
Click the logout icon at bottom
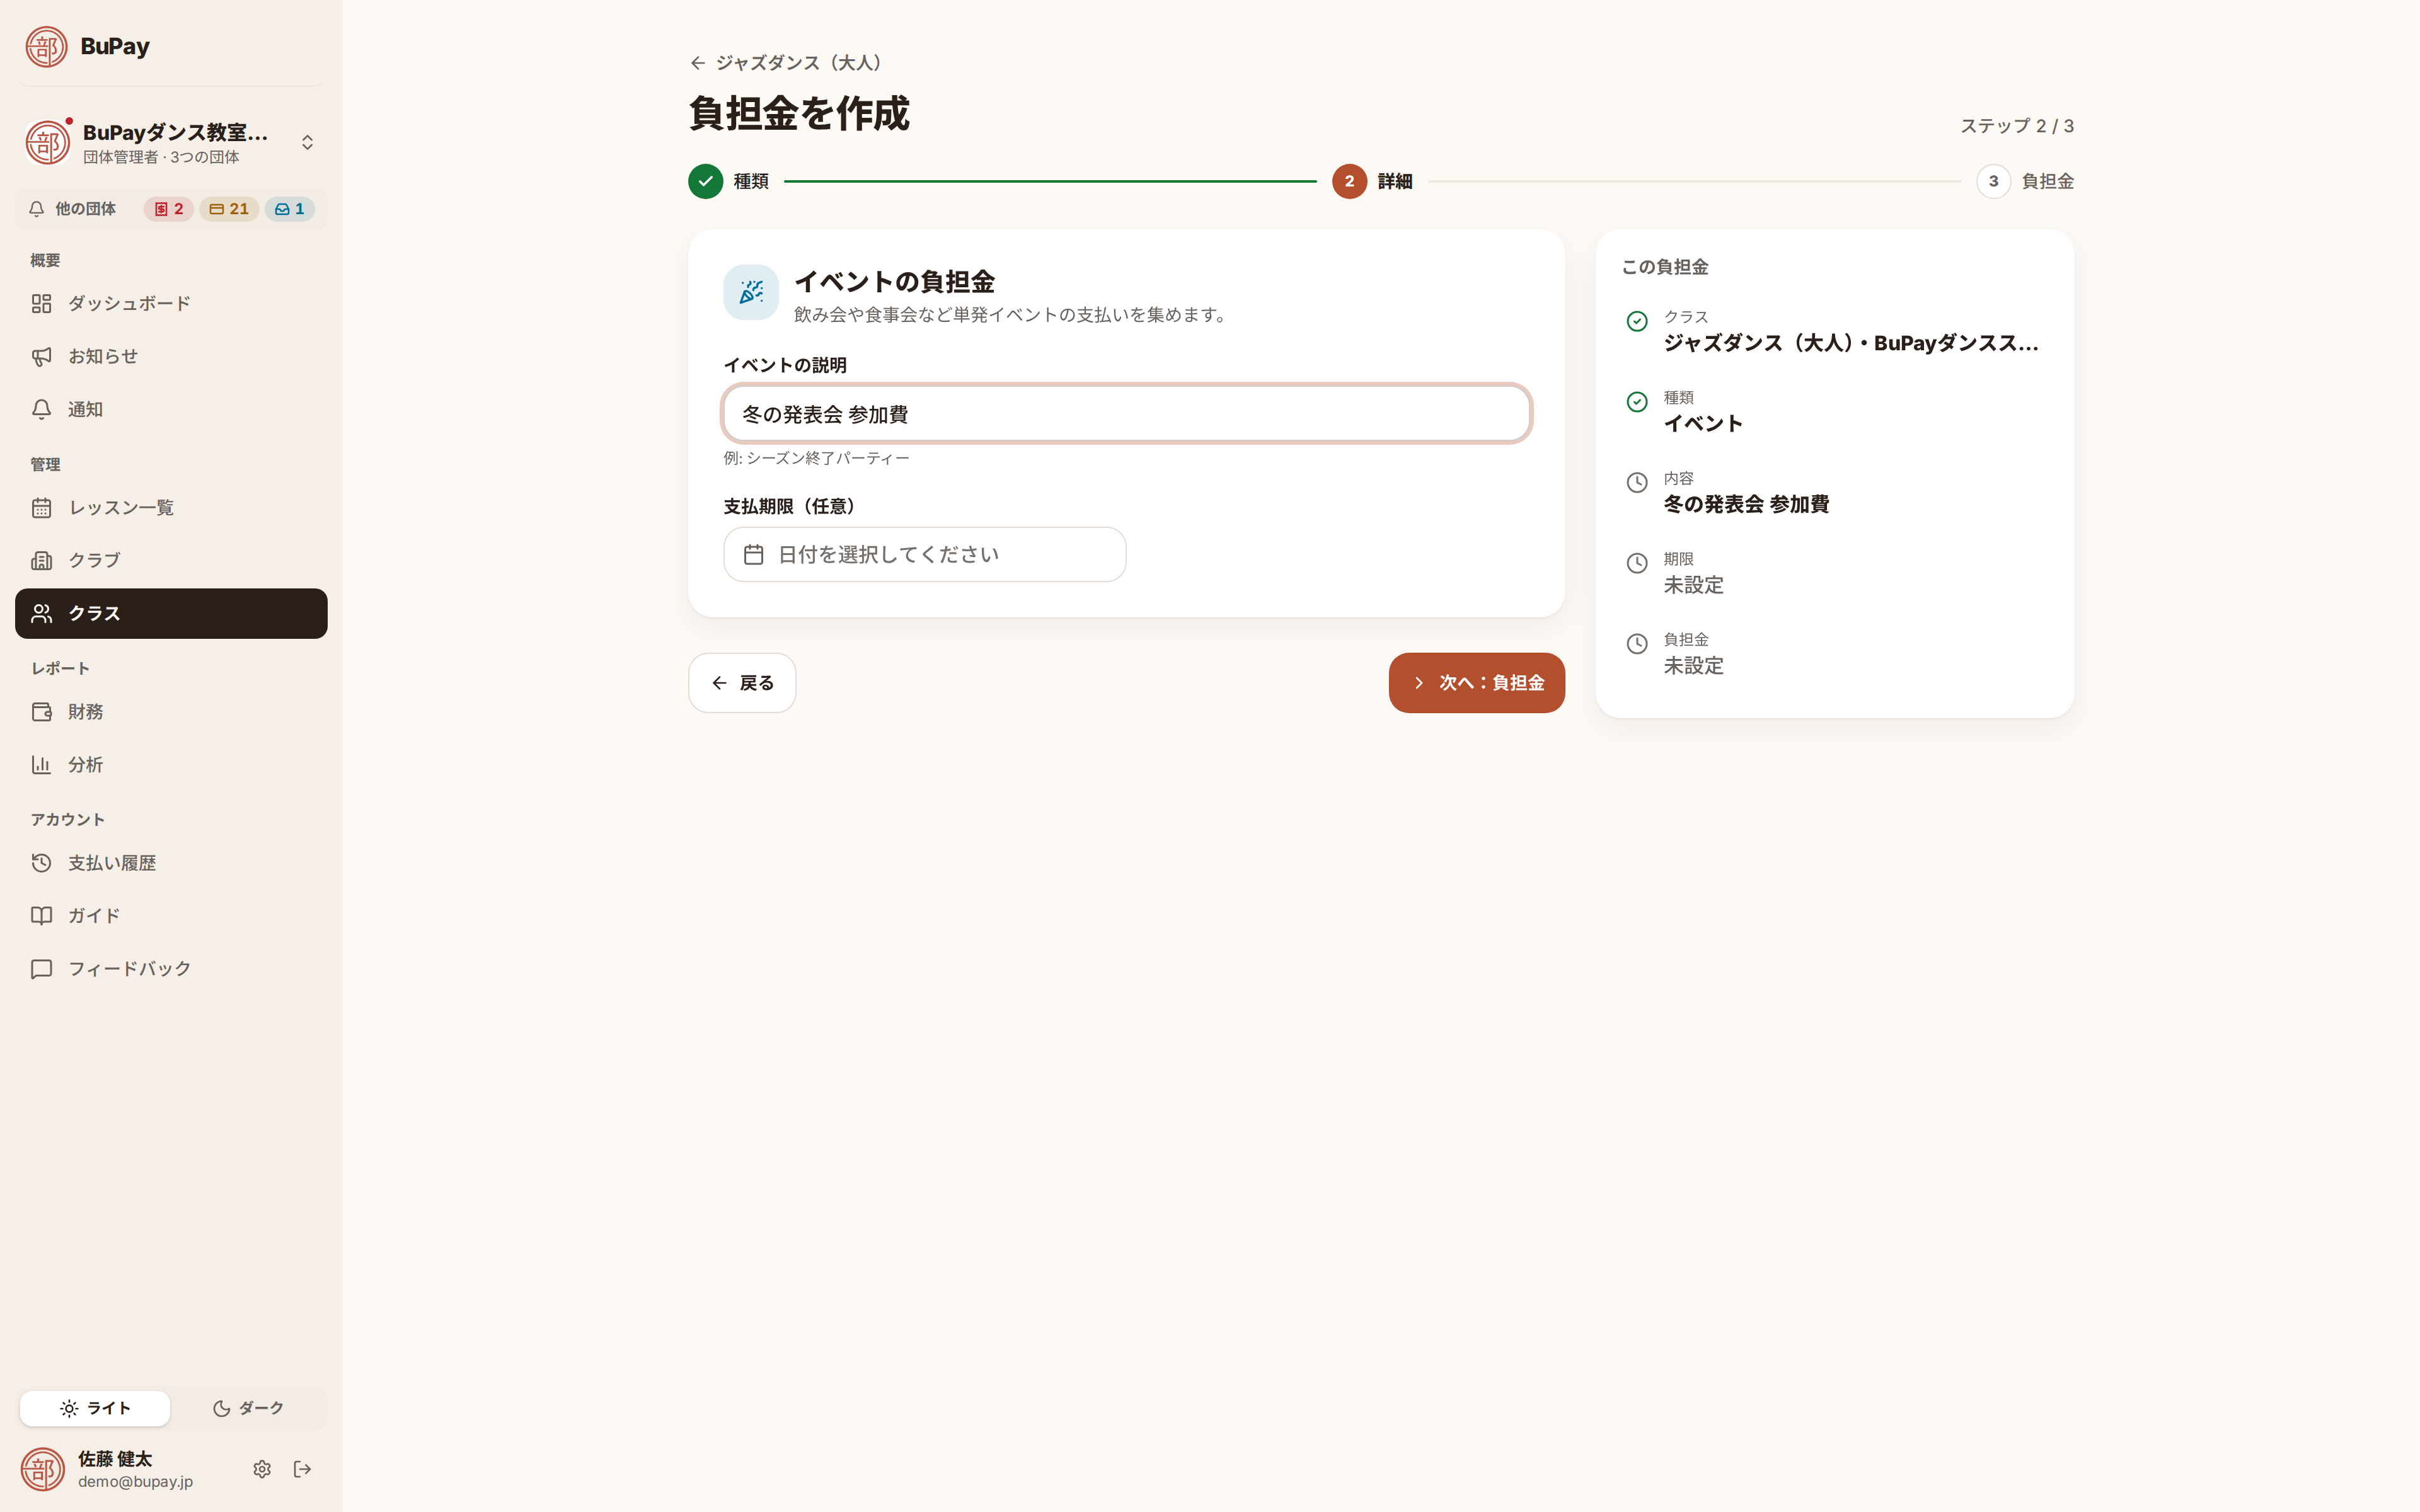[303, 1469]
